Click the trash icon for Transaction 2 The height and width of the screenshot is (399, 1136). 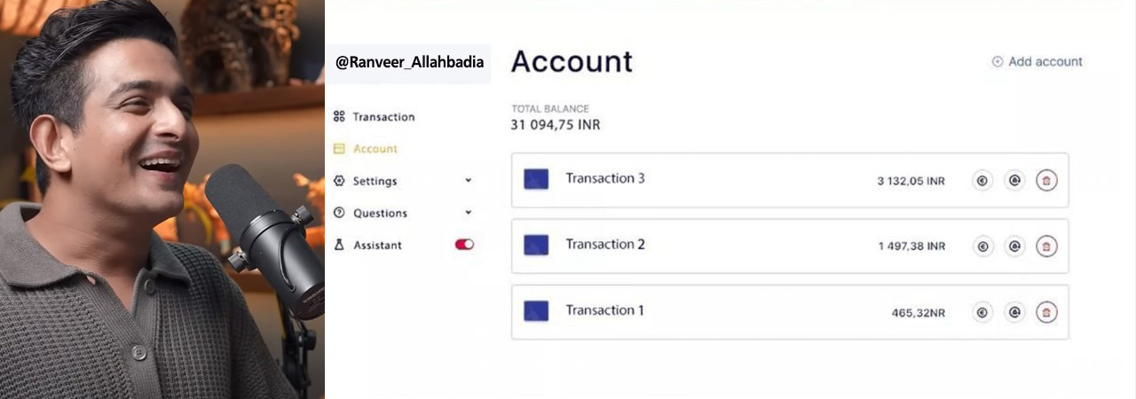1046,246
